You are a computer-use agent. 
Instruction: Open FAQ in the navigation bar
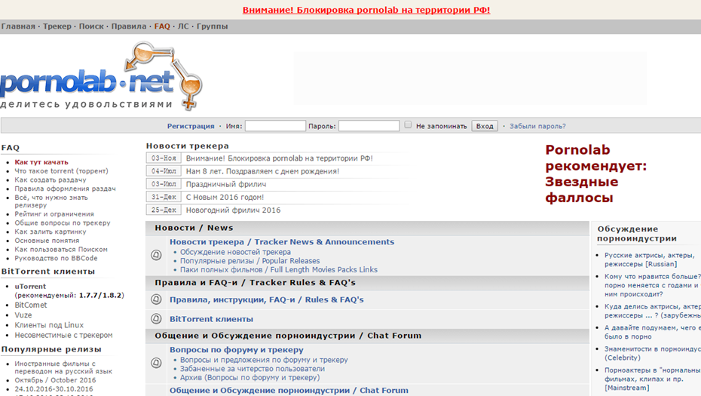click(162, 26)
